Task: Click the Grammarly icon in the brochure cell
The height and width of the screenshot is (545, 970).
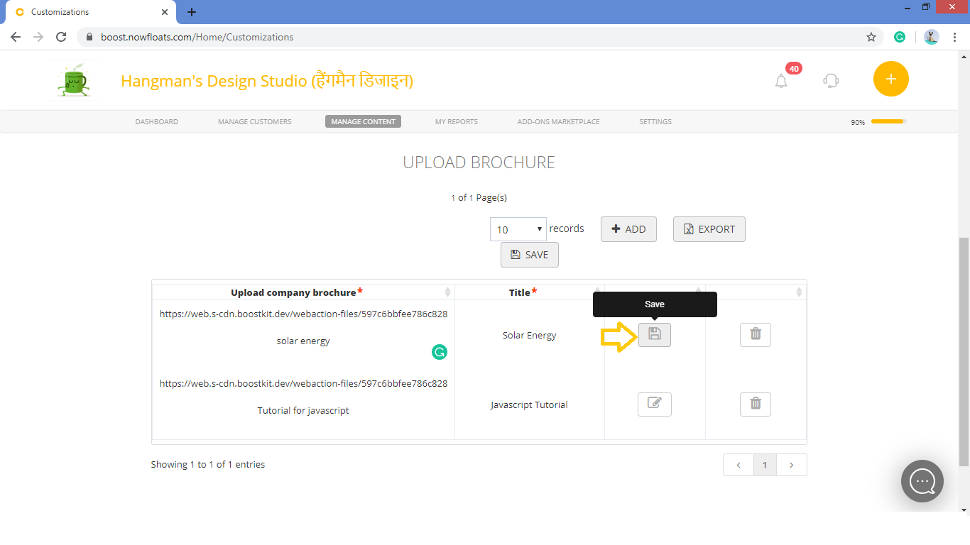Action: pyautogui.click(x=440, y=352)
